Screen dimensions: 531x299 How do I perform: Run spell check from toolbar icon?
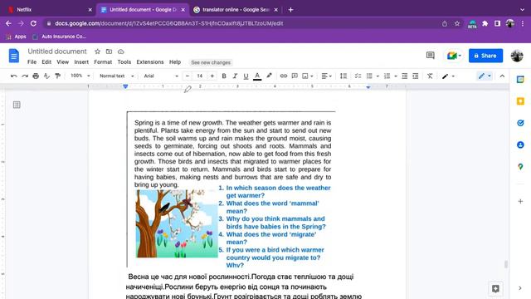(x=46, y=76)
